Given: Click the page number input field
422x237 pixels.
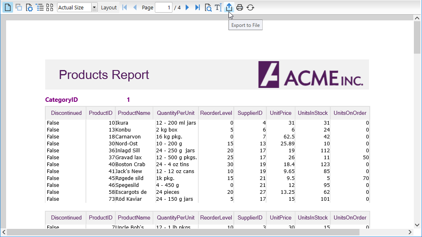Looking at the screenshot, I should point(163,7).
